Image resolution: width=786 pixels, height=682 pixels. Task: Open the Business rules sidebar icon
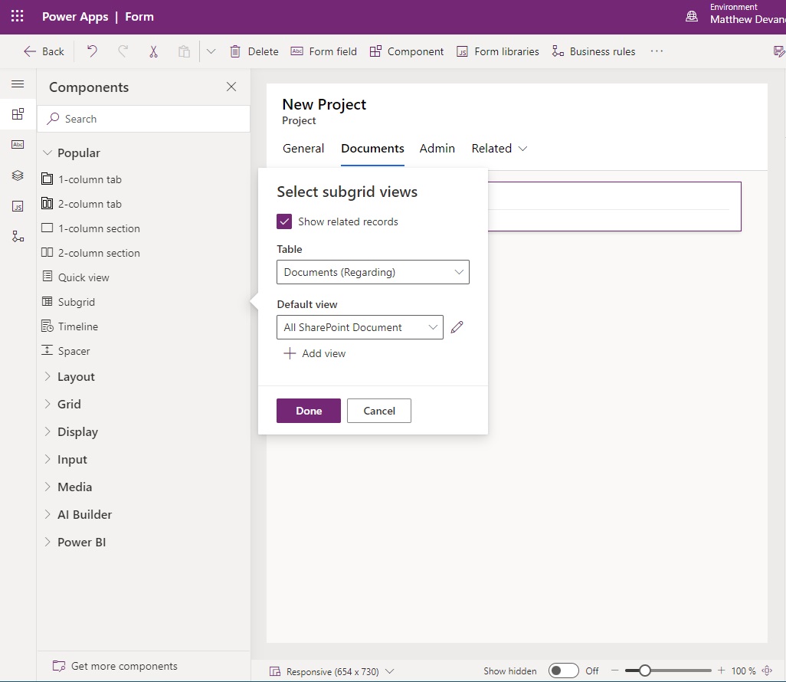[18, 236]
